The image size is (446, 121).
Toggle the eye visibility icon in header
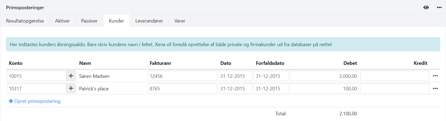pyautogui.click(x=426, y=7)
